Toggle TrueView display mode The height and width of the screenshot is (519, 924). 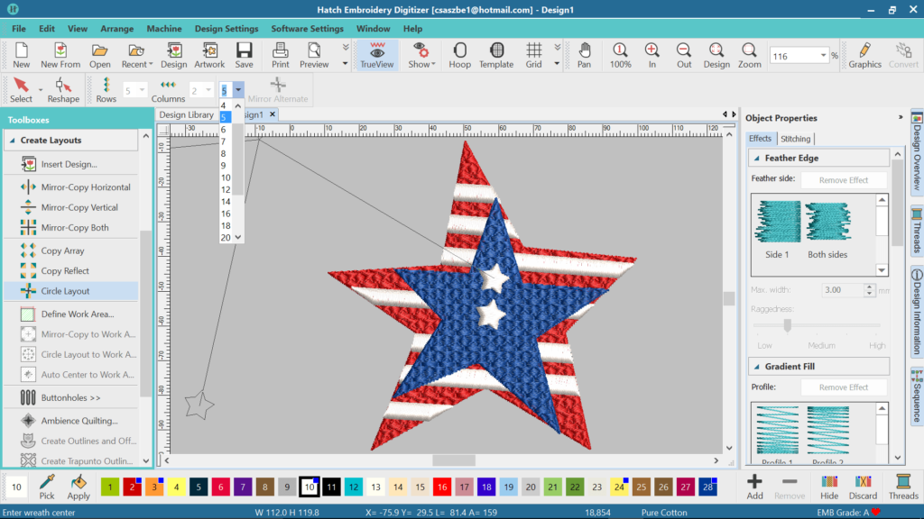pyautogui.click(x=378, y=54)
